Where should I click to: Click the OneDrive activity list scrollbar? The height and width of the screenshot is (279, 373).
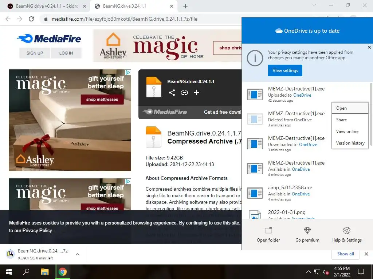point(371,115)
